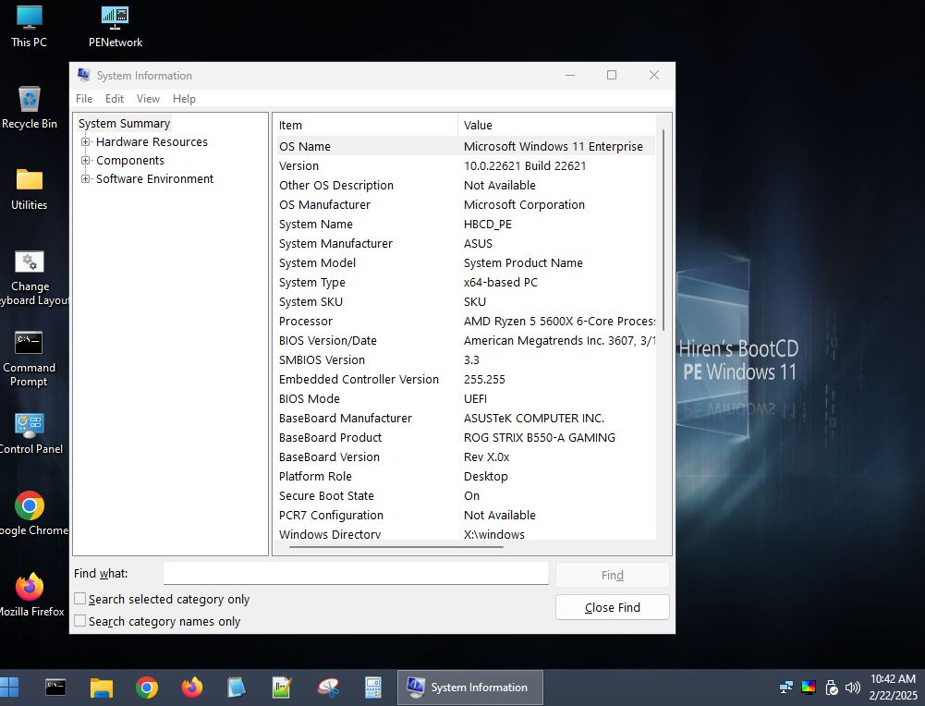
Task: Click the Find button
Action: coord(613,575)
